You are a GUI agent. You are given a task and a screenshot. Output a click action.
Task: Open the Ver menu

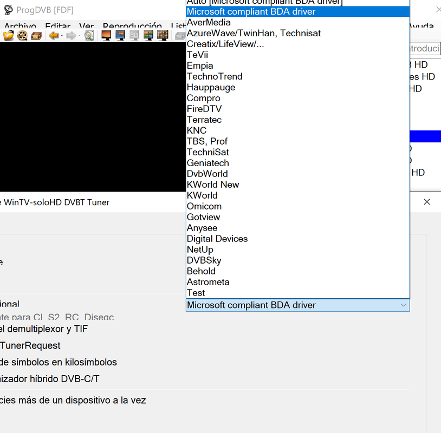point(86,26)
